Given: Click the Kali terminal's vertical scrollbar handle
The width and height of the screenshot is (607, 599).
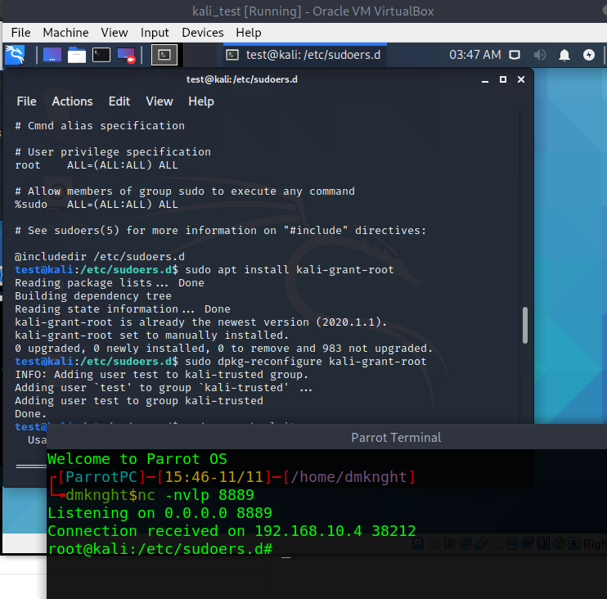Looking at the screenshot, I should click(525, 325).
